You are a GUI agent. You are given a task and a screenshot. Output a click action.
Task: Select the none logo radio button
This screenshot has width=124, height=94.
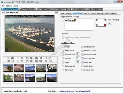click(63, 34)
